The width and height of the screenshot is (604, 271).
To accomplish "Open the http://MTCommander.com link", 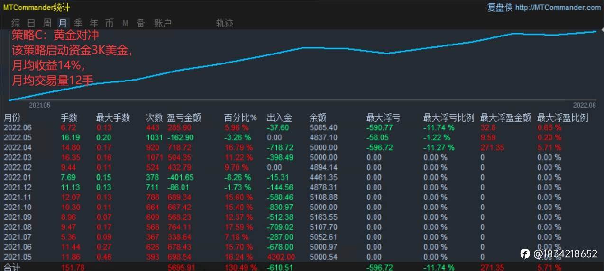I will pyautogui.click(x=558, y=8).
